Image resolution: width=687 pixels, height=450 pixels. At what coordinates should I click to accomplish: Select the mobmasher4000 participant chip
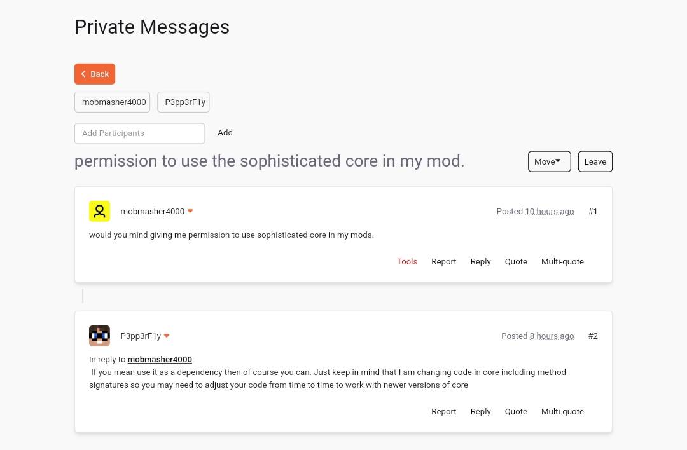pyautogui.click(x=113, y=102)
